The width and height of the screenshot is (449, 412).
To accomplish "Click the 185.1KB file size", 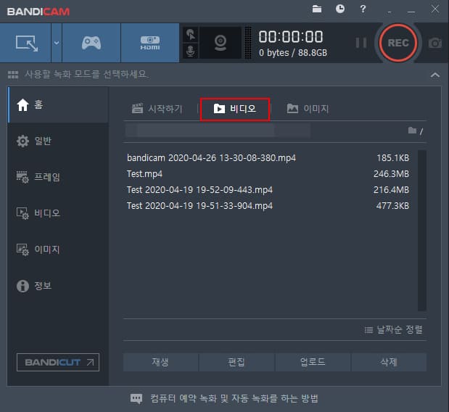I will point(393,157).
